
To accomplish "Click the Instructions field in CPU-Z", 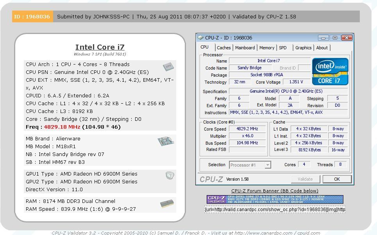I will point(288,112).
